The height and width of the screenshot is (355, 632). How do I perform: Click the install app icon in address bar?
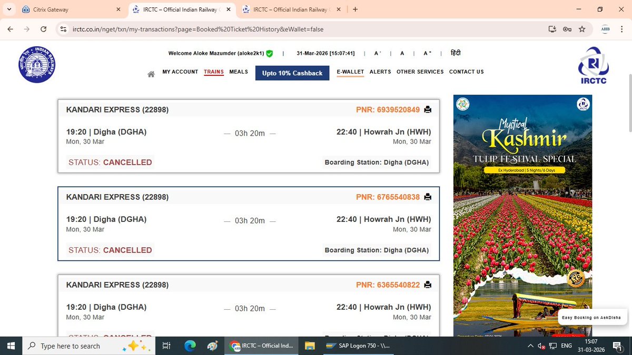[x=552, y=29]
